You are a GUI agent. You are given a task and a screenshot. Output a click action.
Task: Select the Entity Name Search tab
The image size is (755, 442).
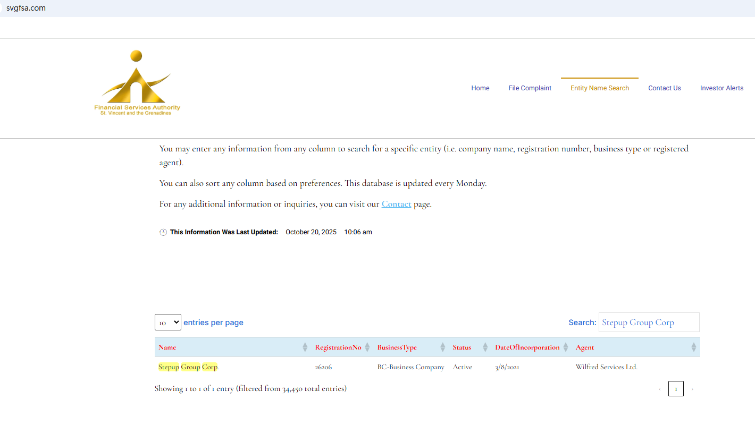(599, 88)
